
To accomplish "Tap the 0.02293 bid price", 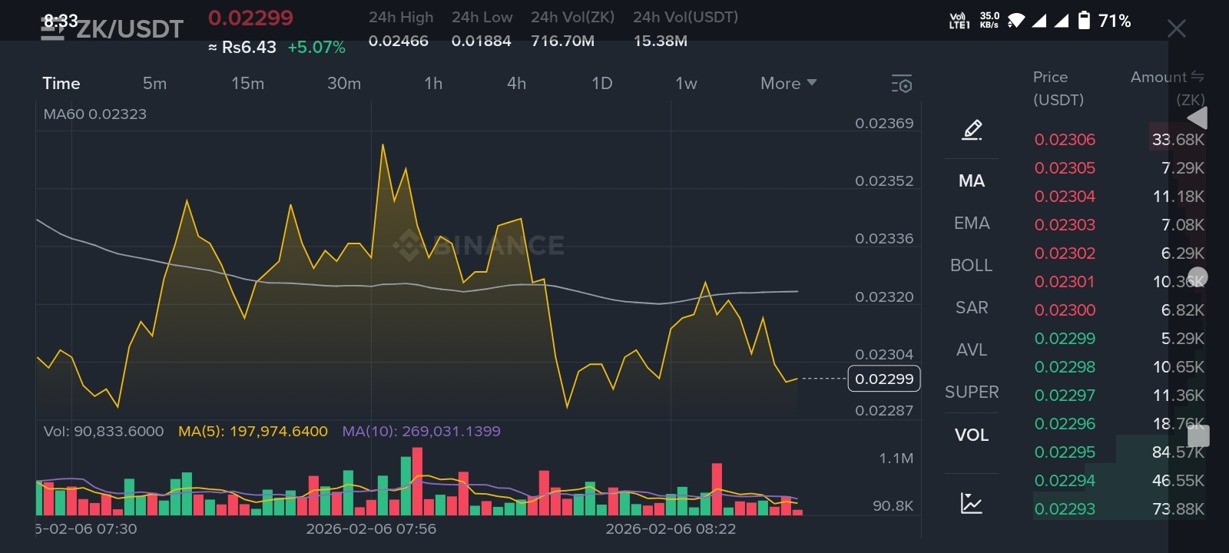I will 1065,508.
